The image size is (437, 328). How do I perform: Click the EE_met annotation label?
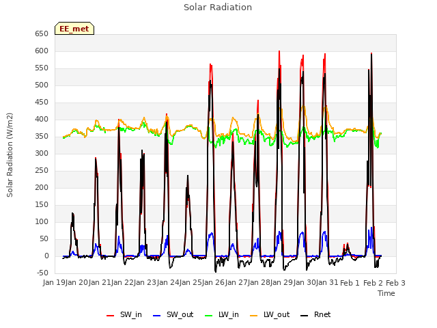tap(74, 29)
